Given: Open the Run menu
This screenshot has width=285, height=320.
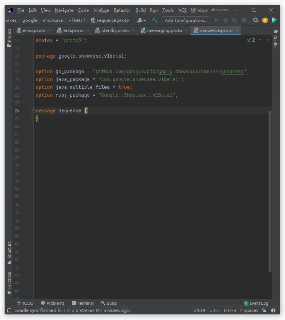Looking at the screenshot, I should 154,10.
